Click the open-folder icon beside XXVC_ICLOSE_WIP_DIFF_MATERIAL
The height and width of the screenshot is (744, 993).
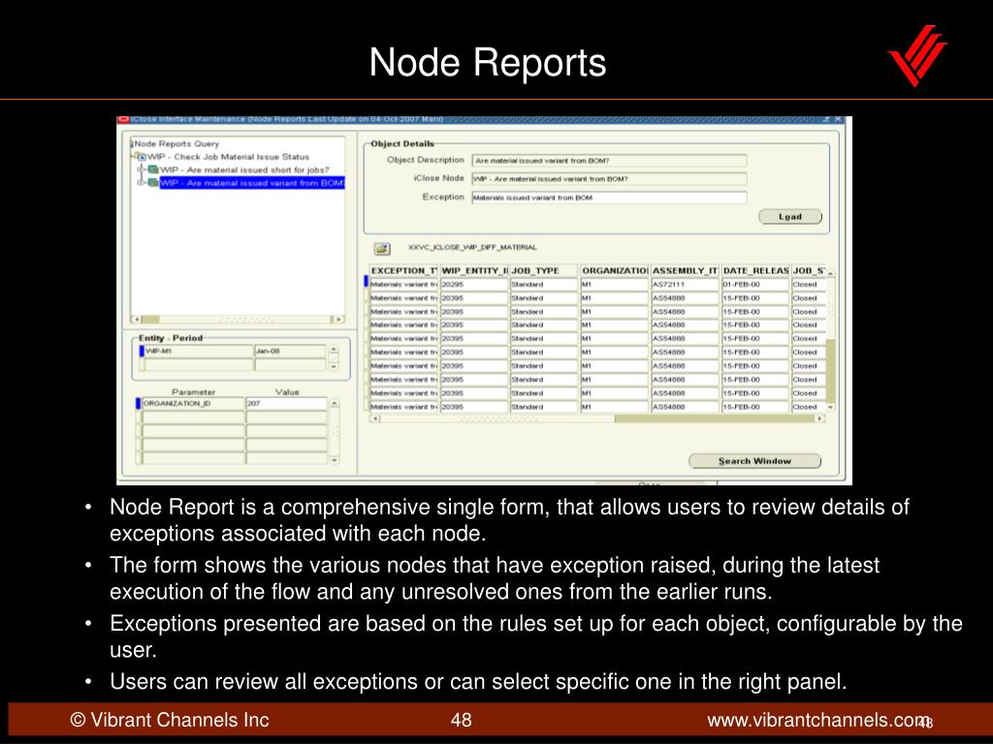382,249
